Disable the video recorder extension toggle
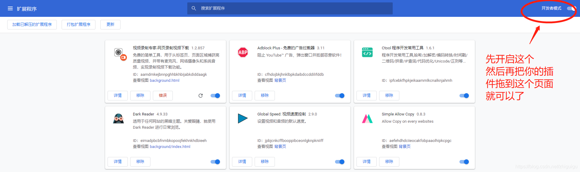Image resolution: width=580 pixels, height=172 pixels. point(215,96)
